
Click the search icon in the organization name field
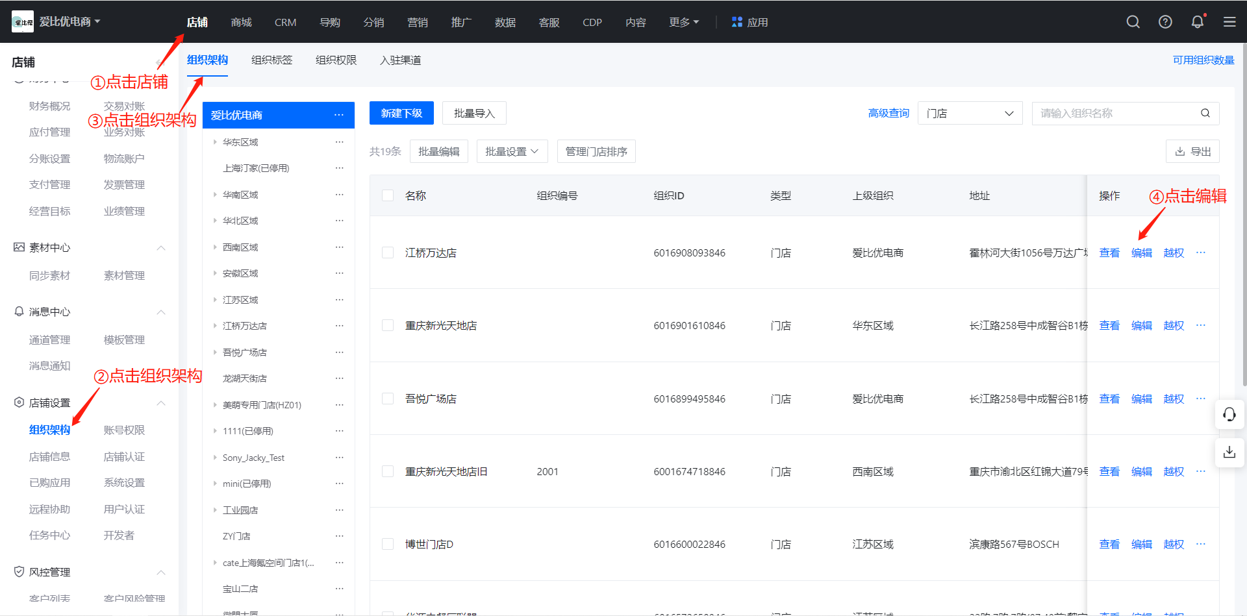[x=1205, y=113]
